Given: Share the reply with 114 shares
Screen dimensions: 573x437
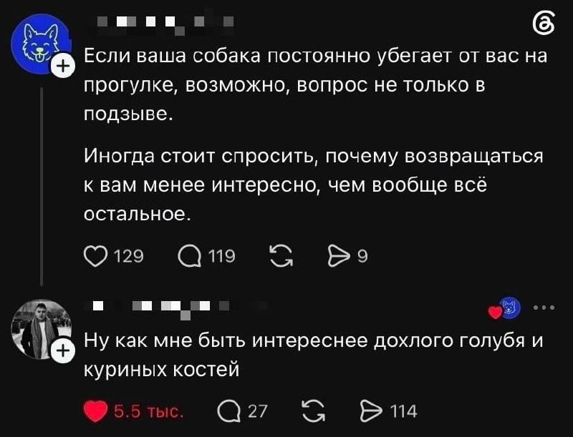Looking at the screenshot, I should click(372, 411).
